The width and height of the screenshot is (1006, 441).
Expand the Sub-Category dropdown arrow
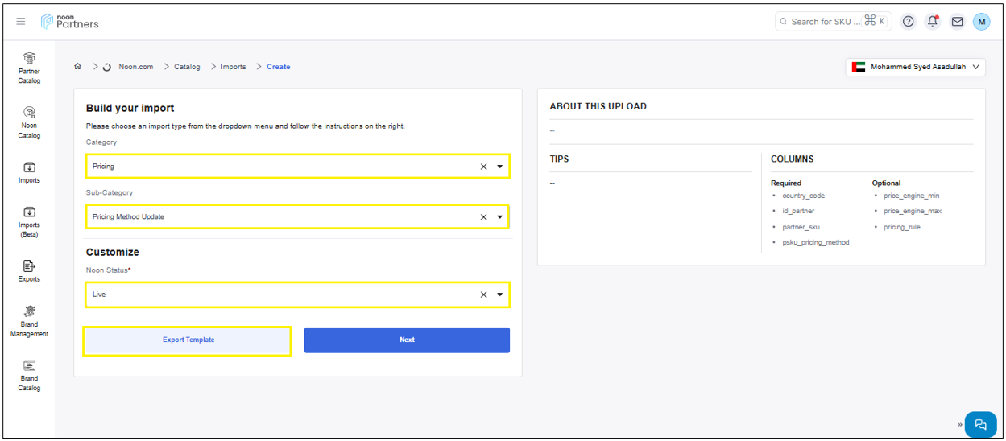[499, 217]
